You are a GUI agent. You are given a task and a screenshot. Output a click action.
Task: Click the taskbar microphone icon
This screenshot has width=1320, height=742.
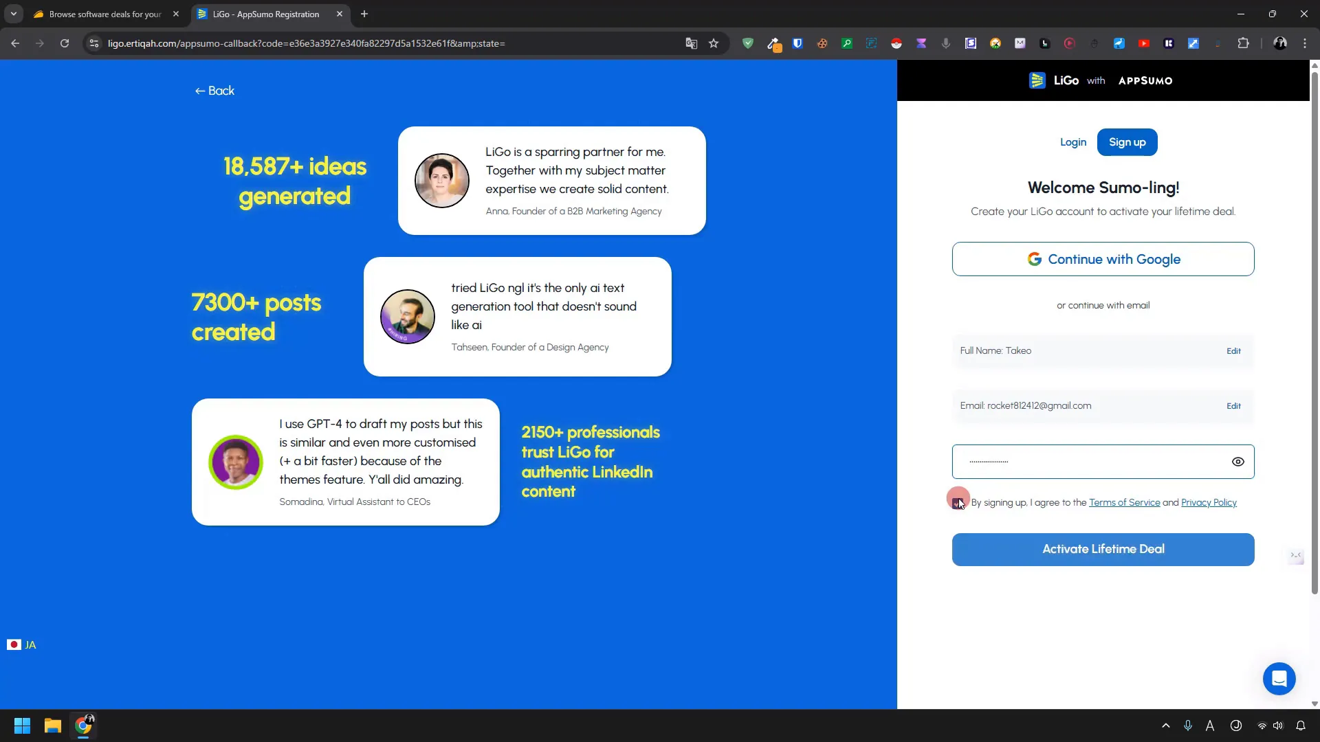(x=1188, y=726)
